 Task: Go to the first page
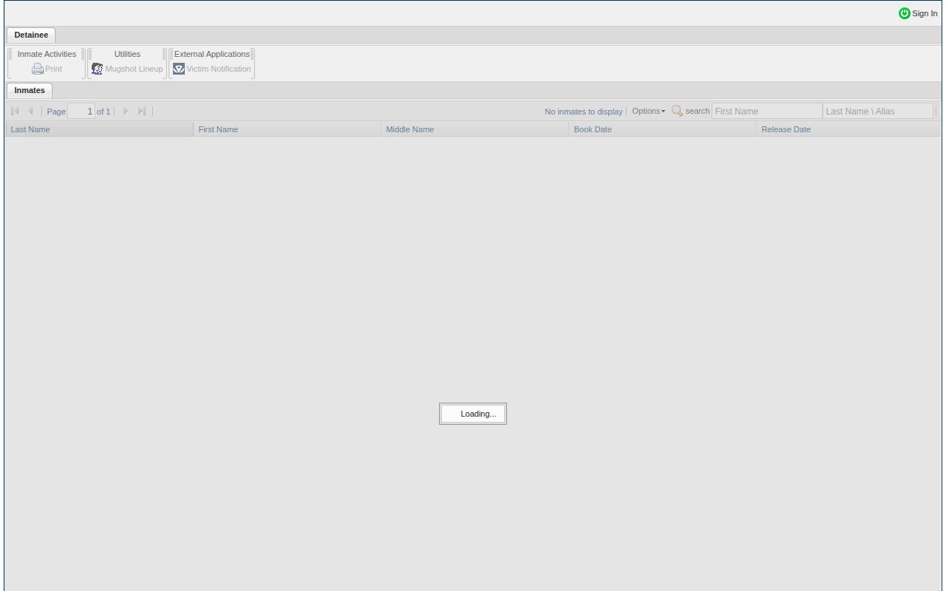pyautogui.click(x=16, y=111)
